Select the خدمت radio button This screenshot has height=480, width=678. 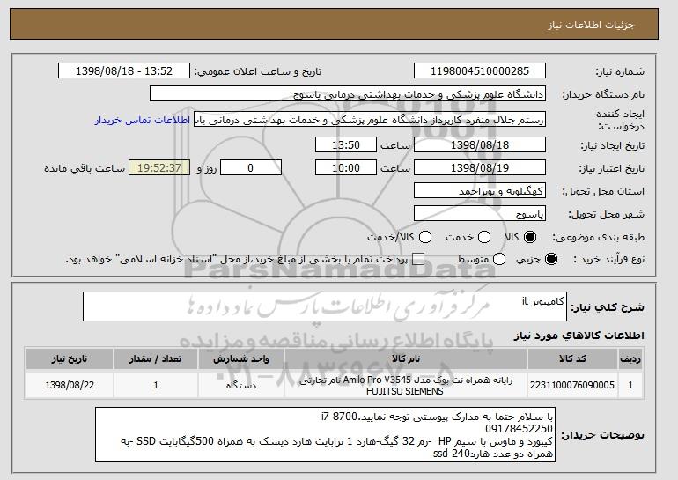pyautogui.click(x=484, y=237)
